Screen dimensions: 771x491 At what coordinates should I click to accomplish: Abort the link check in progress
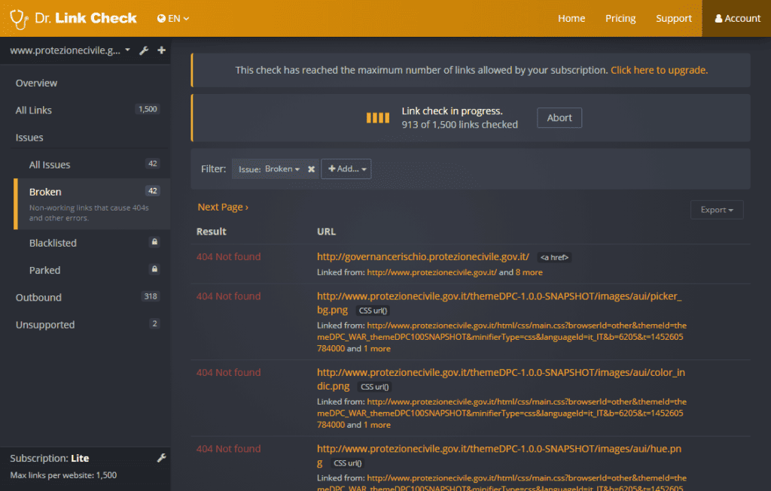(x=559, y=117)
